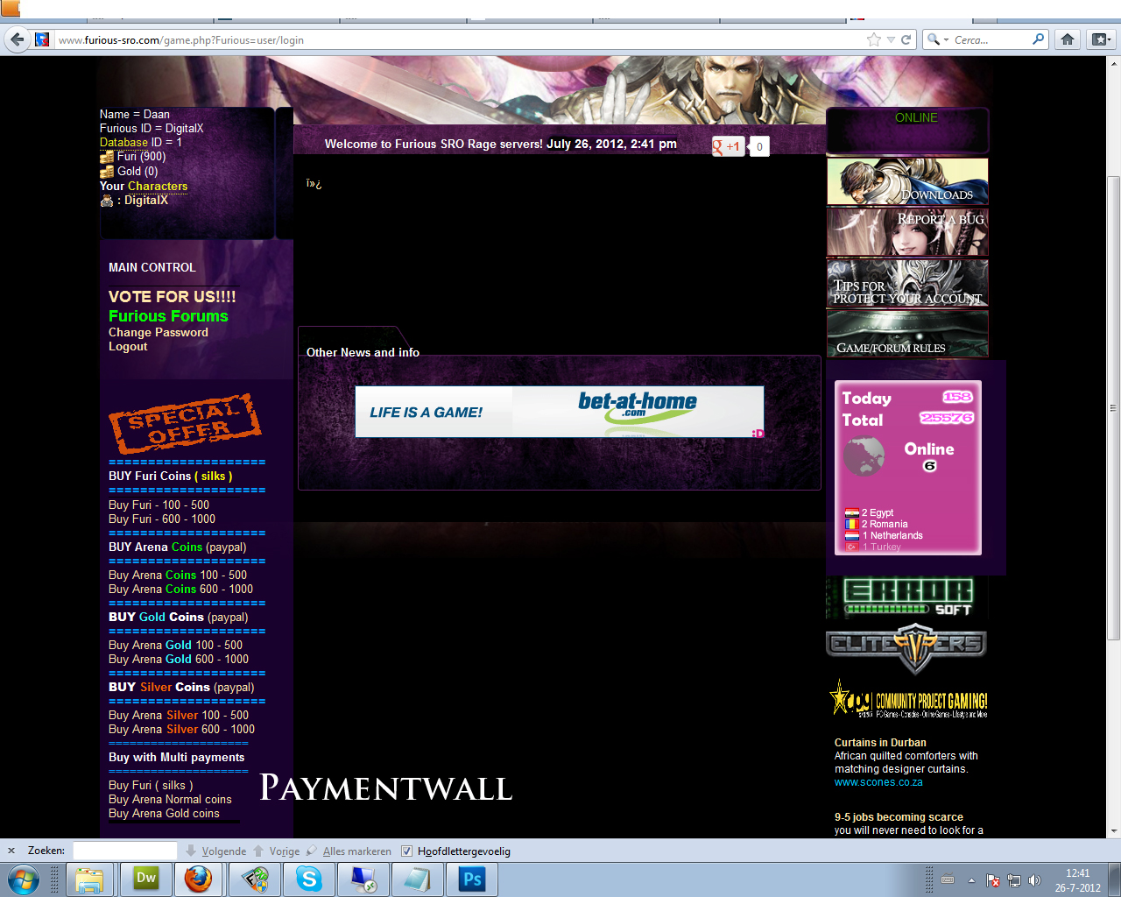Select Buy Arena Silver 600 - 1000
This screenshot has height=897, width=1121.
181,730
